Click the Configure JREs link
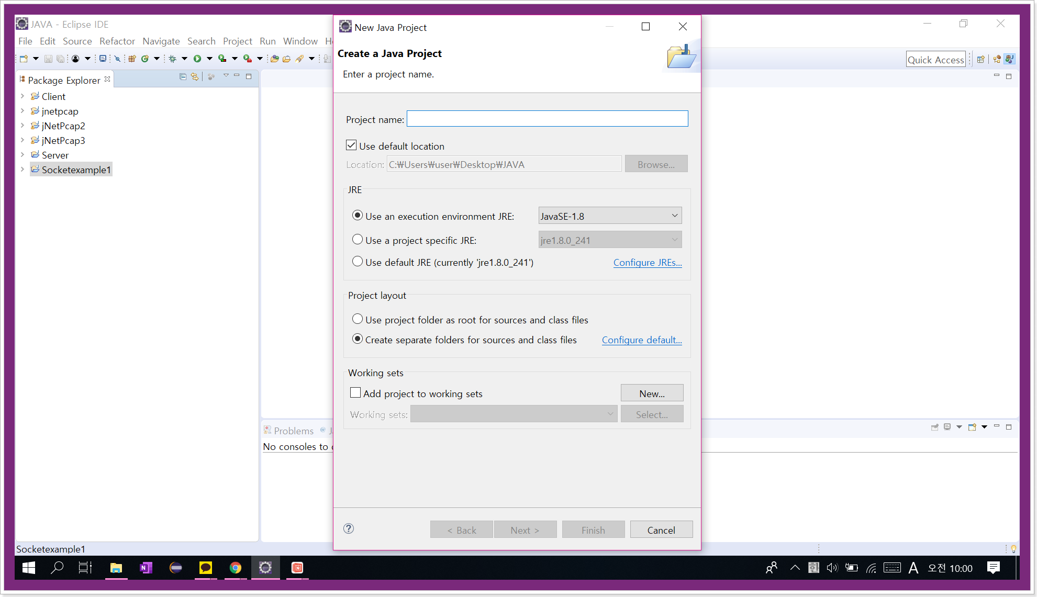1037x597 pixels. coord(648,263)
